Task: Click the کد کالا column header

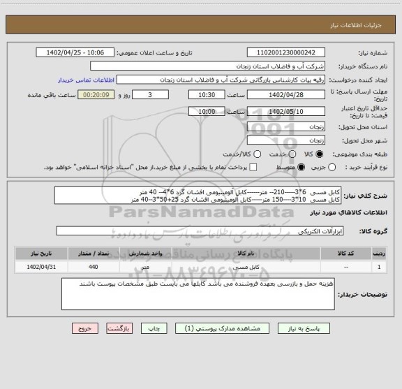Action: 346,254
